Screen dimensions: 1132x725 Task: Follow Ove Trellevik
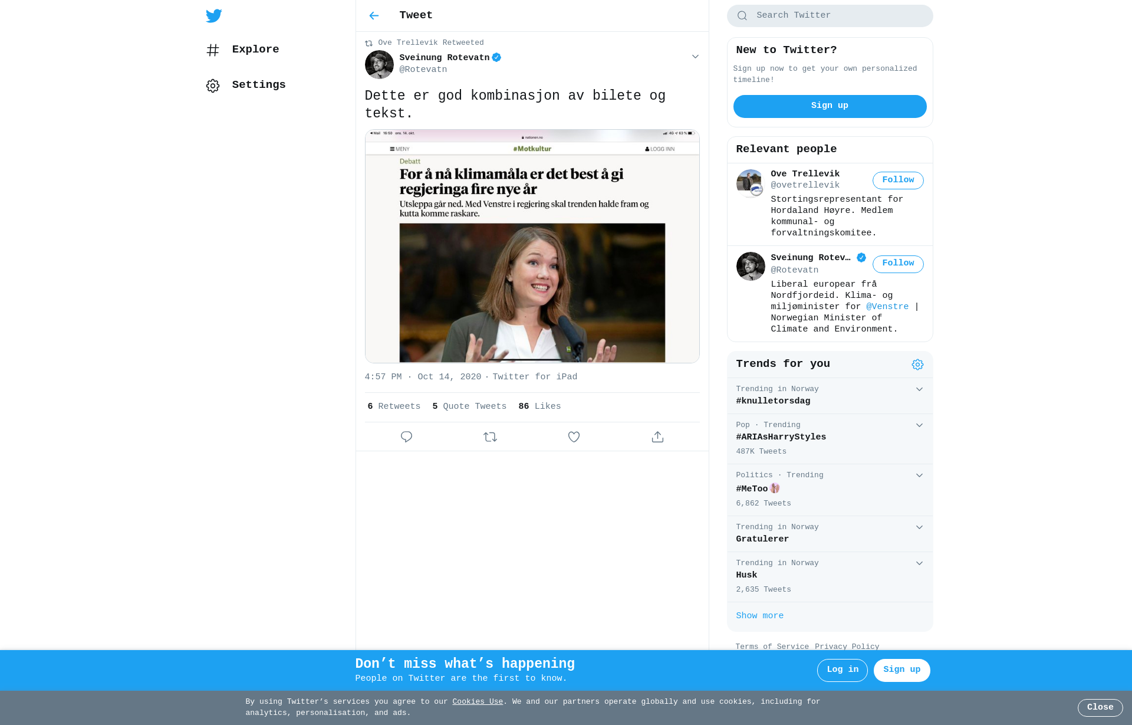[x=897, y=180]
